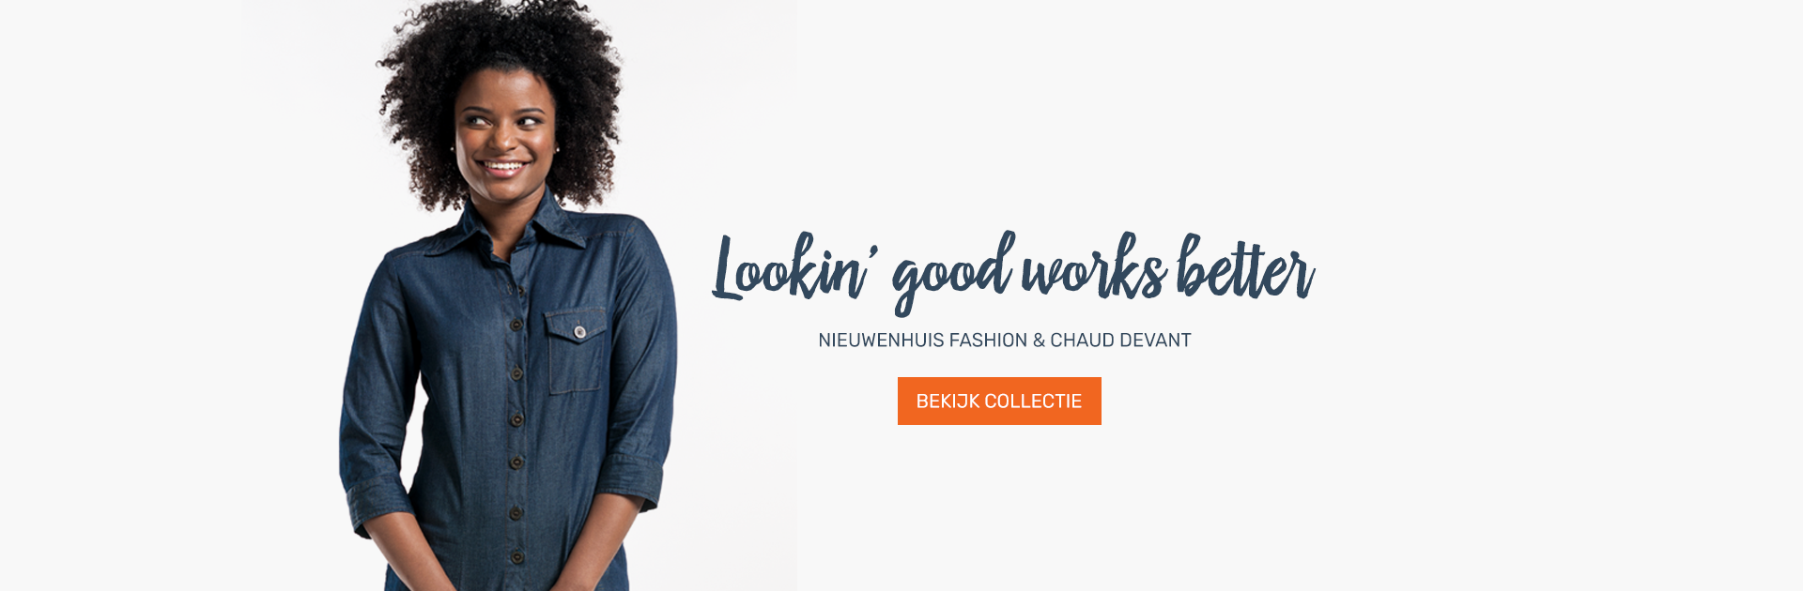Click the denim shirt collar

tap(526, 230)
